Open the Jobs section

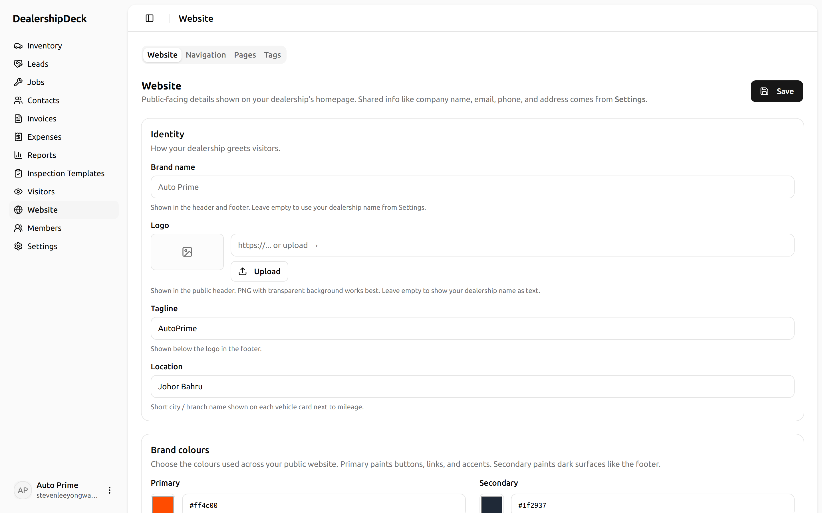[x=64, y=82]
